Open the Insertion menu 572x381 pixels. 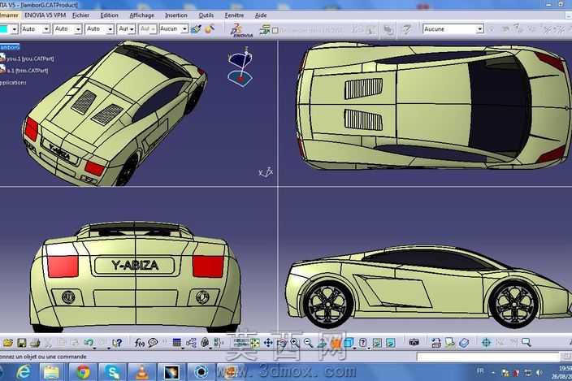(175, 15)
